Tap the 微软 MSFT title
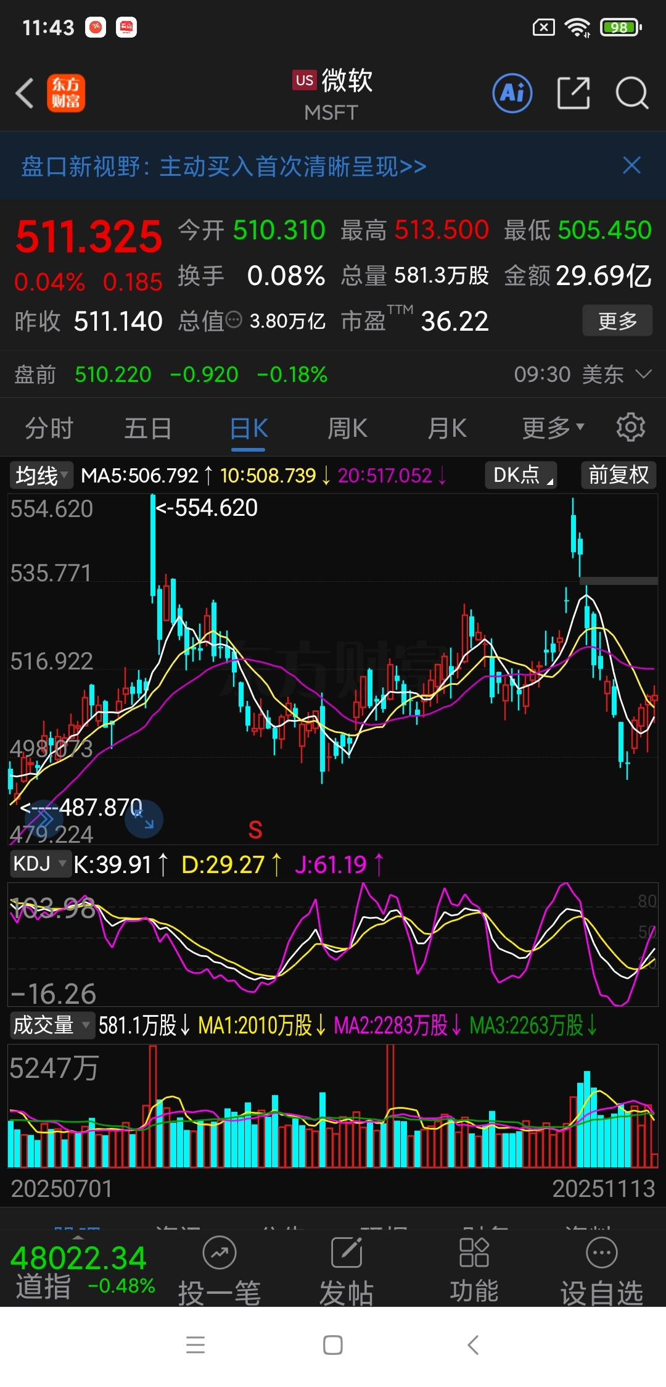The image size is (666, 1387). pos(332,94)
